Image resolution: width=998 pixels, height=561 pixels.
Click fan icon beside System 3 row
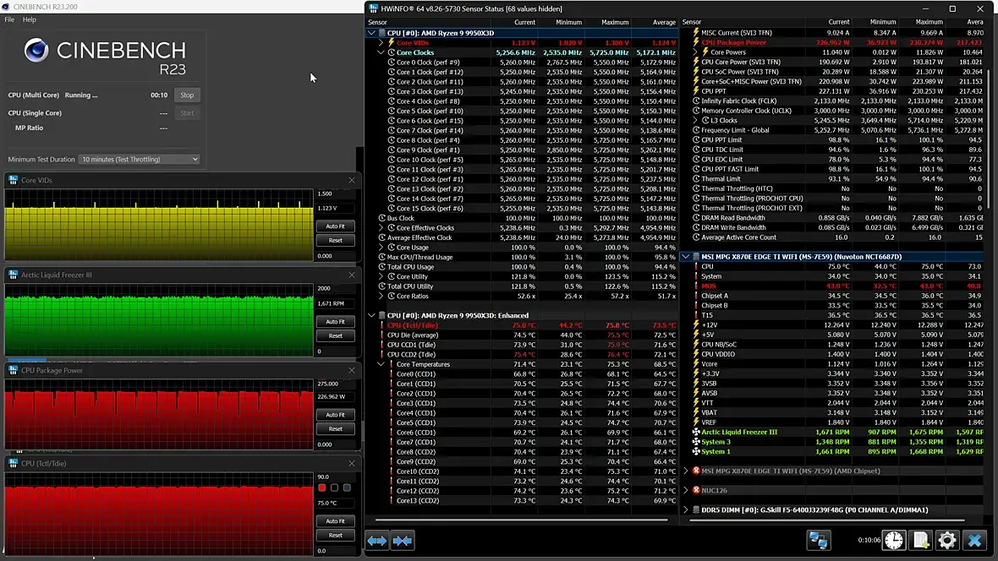point(696,441)
